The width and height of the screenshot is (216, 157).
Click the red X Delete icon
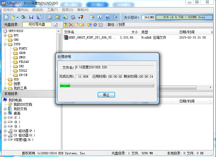[x=71, y=25]
